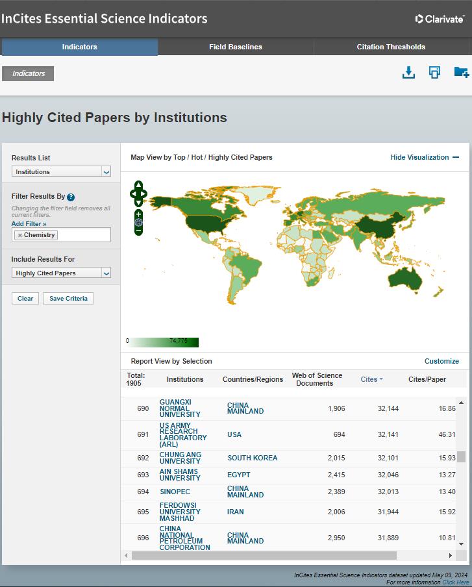Open the Filter Results By help icon
The image size is (472, 587).
pyautogui.click(x=71, y=197)
